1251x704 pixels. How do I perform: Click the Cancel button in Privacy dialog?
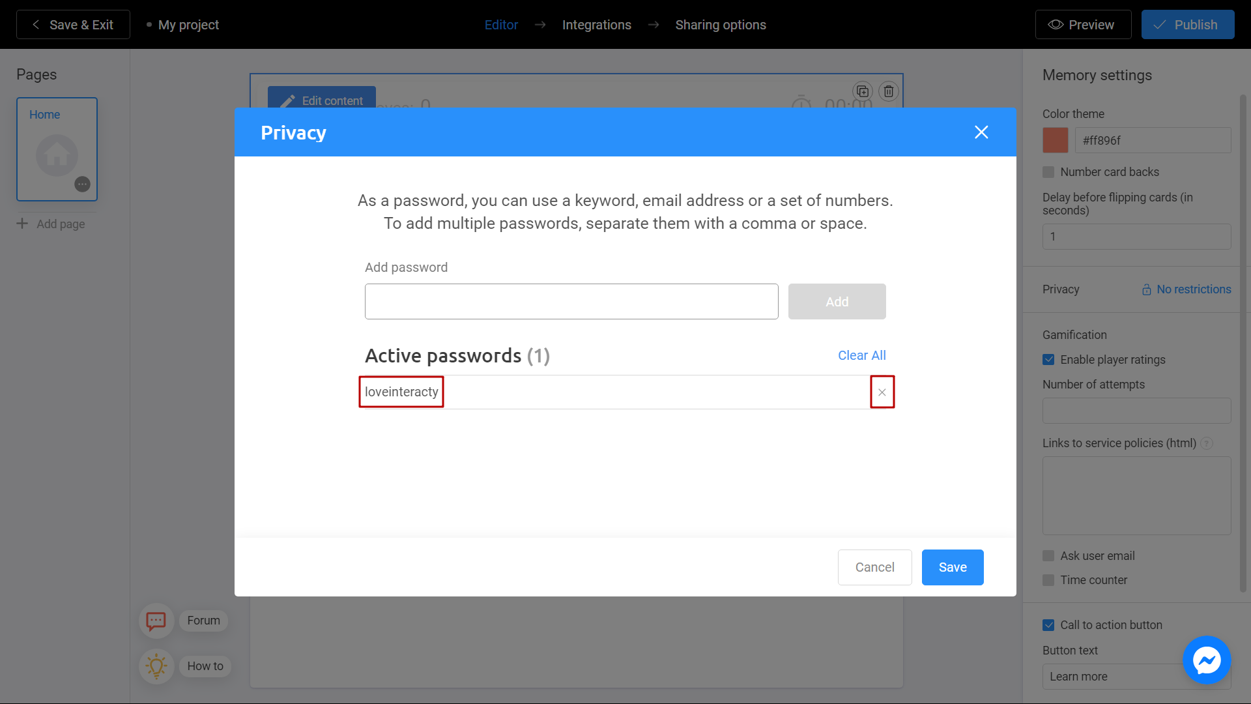[874, 566]
